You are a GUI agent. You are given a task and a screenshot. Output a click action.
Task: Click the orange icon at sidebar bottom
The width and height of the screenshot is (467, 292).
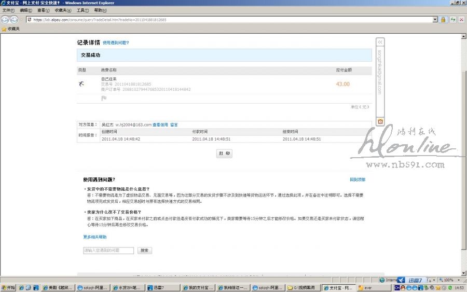pyautogui.click(x=380, y=121)
